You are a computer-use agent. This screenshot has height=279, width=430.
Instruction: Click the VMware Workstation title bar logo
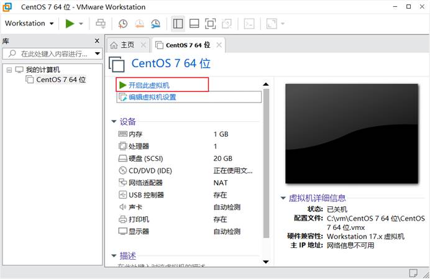click(7, 7)
